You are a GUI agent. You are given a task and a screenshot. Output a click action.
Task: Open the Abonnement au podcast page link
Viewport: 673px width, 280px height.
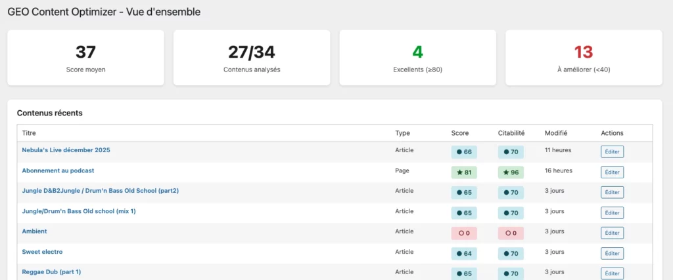coord(58,170)
